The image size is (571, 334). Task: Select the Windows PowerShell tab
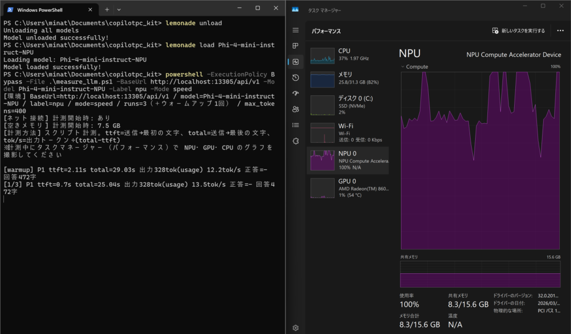[x=51, y=10]
